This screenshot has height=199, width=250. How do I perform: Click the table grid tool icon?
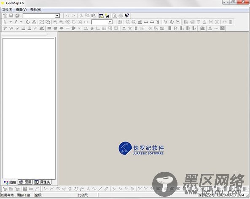pyautogui.click(x=104, y=29)
